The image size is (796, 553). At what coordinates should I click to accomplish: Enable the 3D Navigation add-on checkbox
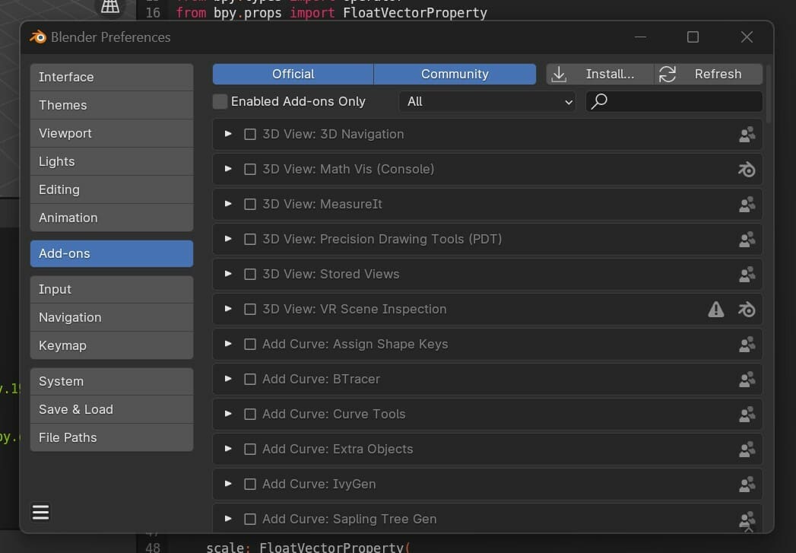click(250, 134)
